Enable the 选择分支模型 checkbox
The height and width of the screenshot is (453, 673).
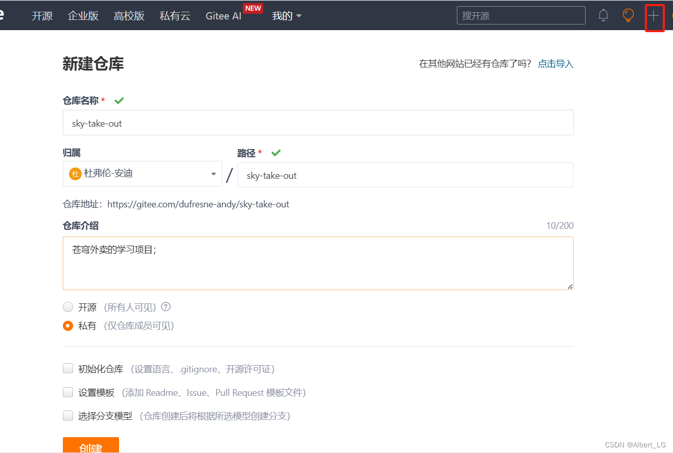pos(68,416)
